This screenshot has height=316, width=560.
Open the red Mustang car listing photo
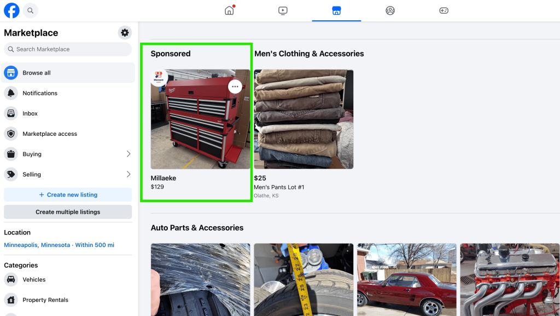[406, 279]
